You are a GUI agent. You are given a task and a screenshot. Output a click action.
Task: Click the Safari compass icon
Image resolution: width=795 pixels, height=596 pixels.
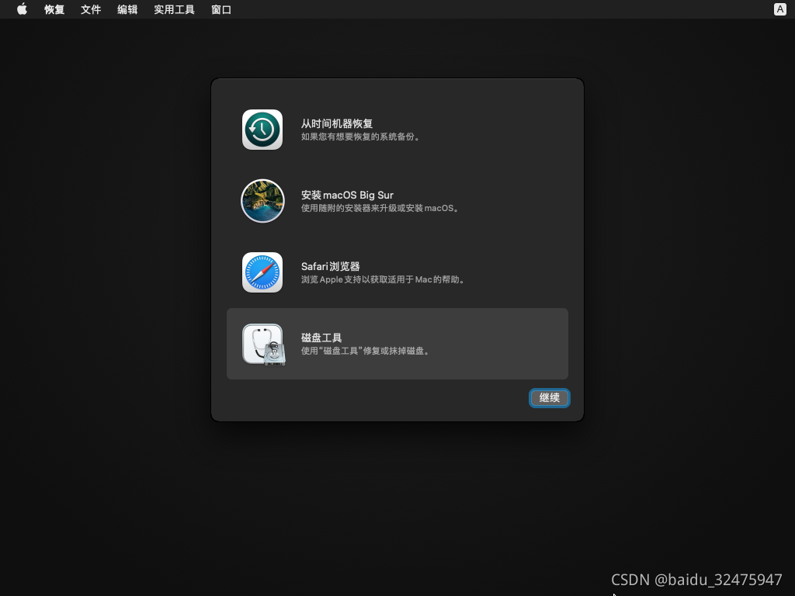click(262, 272)
